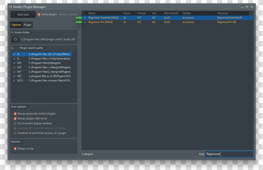This screenshot has width=263, height=170.
Task: Toggle Rescan plugins with errors
Action: [x=15, y=119]
